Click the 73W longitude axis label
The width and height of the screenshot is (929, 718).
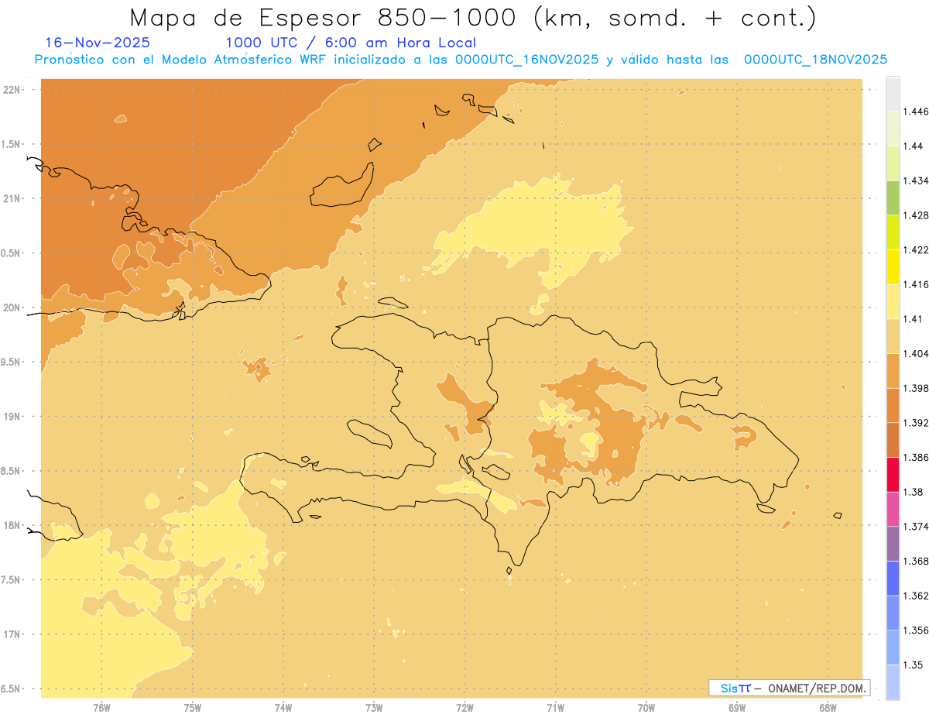374,707
